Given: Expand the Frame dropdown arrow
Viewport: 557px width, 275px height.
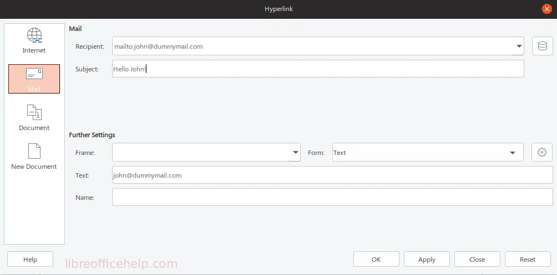Looking at the screenshot, I should tap(295, 152).
